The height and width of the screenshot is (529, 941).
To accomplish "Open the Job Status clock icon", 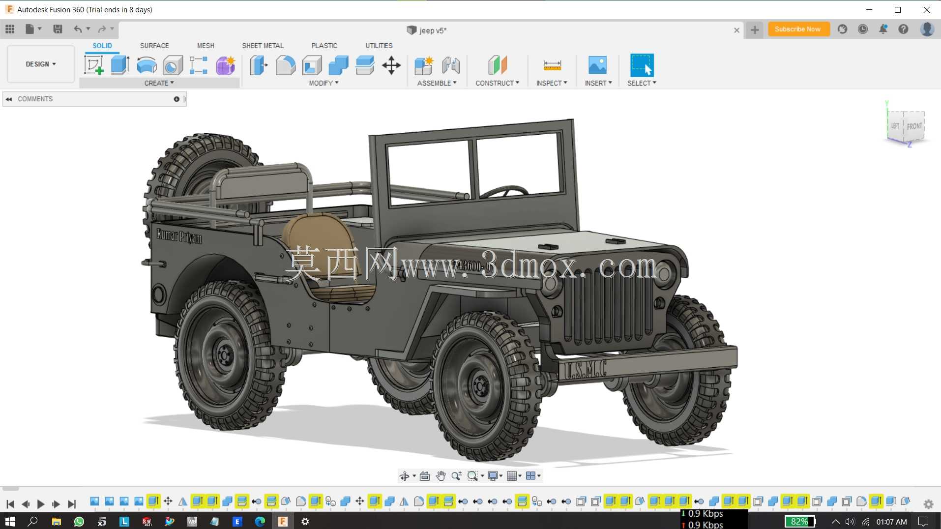I will coord(862,29).
